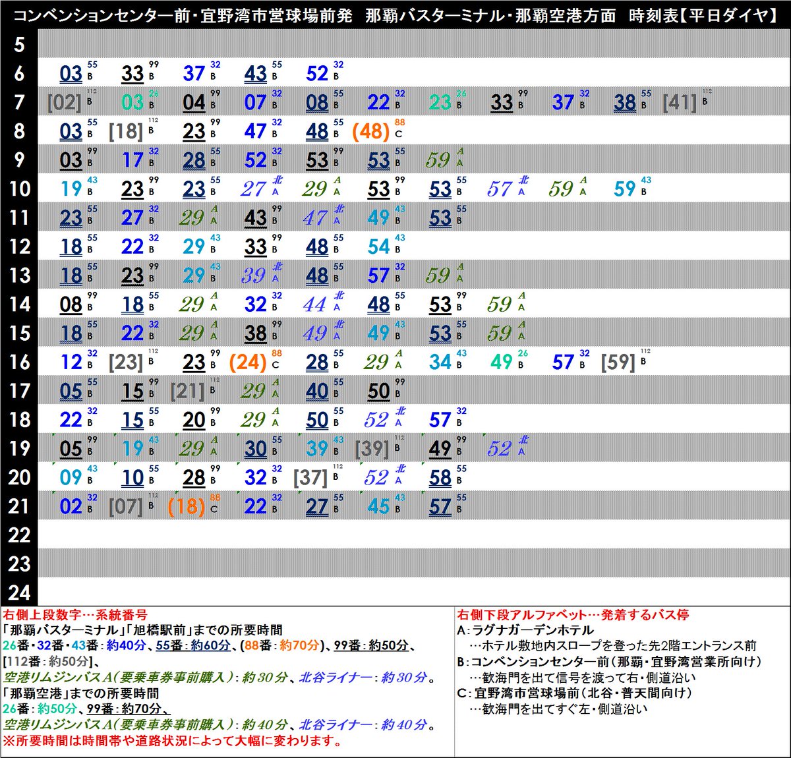Click hour row label 21
The width and height of the screenshot is (791, 758).
pos(20,507)
